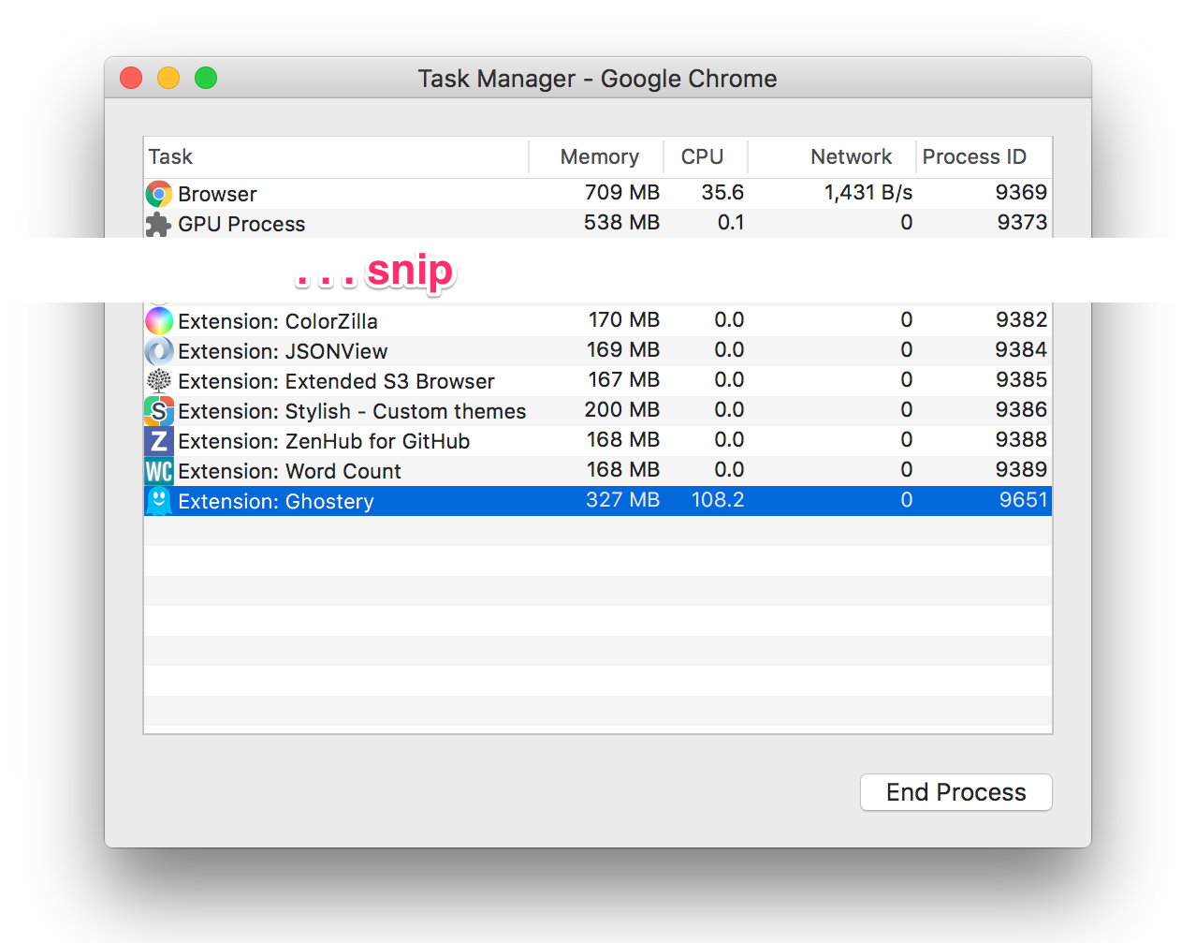Click the 538 MB memory value
Viewport: 1196px width, 943px height.
point(622,223)
